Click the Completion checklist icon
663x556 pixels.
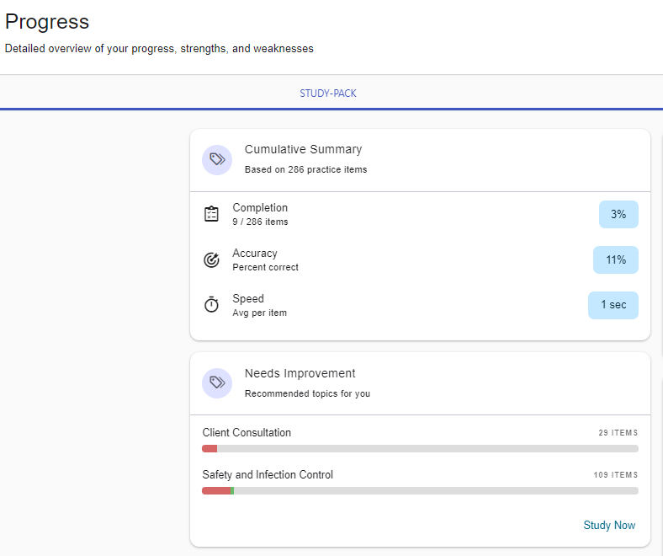(x=212, y=214)
